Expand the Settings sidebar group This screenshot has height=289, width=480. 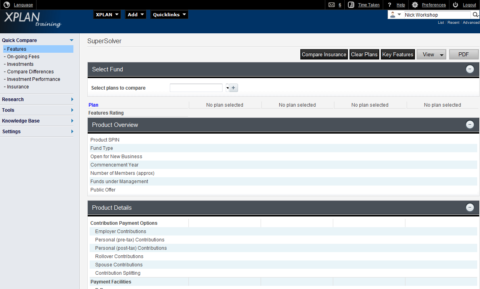pos(72,131)
